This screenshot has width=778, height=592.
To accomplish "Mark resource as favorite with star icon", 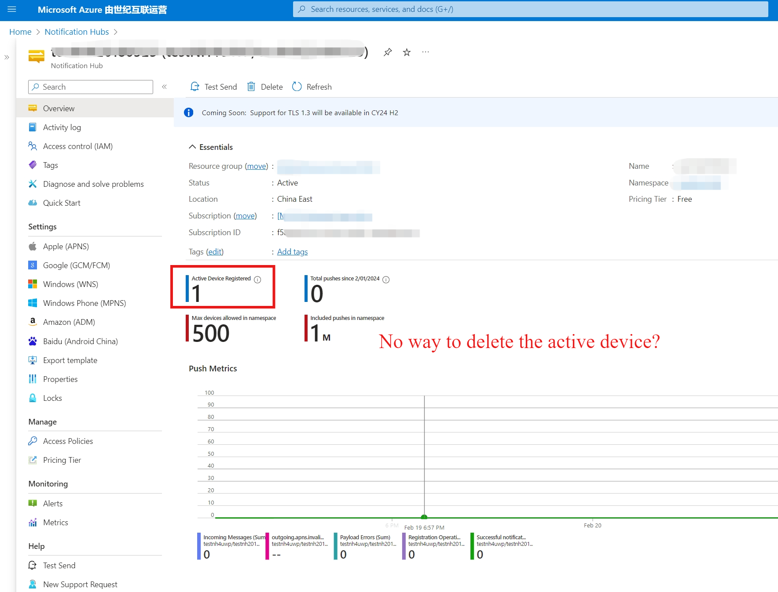I will coord(407,52).
